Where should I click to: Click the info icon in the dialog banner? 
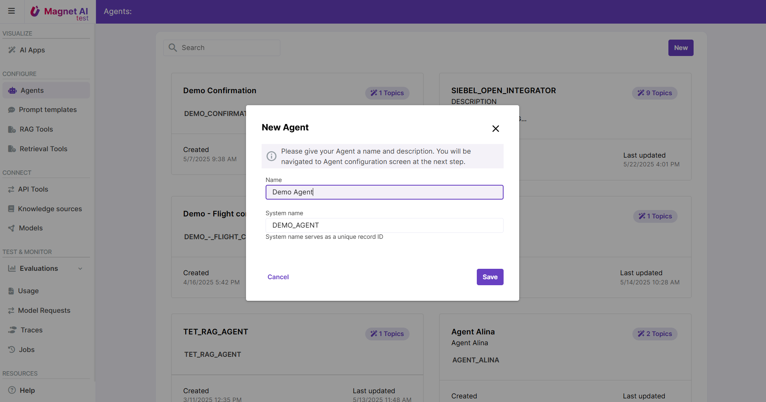pos(272,156)
